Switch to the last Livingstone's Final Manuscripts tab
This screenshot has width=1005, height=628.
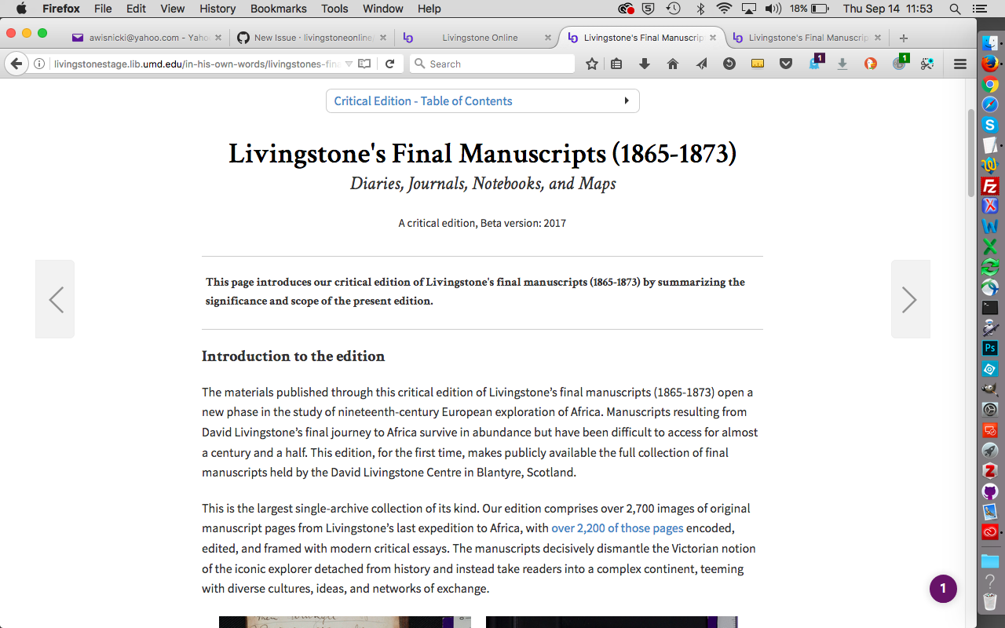coord(809,38)
